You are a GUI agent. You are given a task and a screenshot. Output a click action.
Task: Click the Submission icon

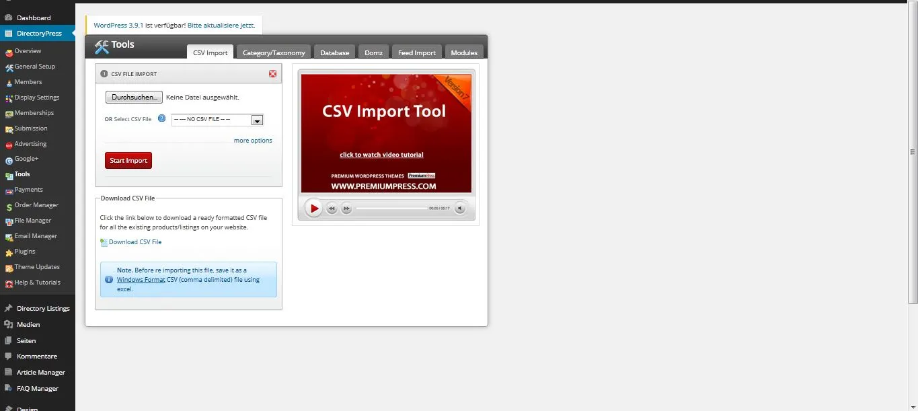[x=9, y=129]
